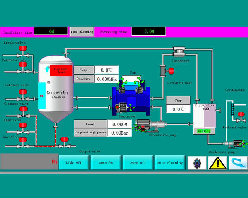Select the left fan on compressor unit
Screen dimensions: 248x198
click(122, 82)
